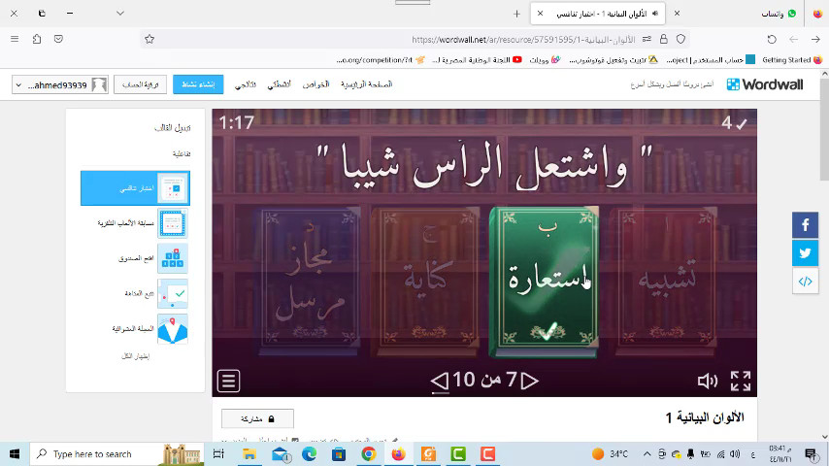Click the Type here to search box
The width and height of the screenshot is (829, 466).
116,453
